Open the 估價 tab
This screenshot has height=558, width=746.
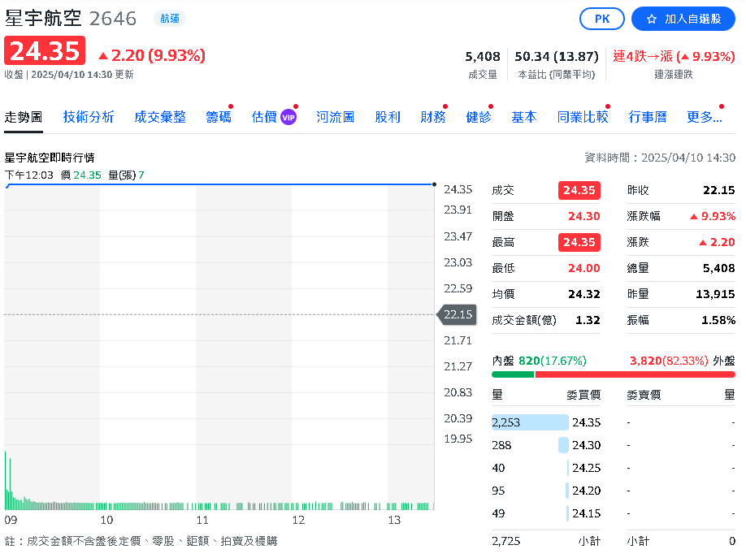point(264,117)
